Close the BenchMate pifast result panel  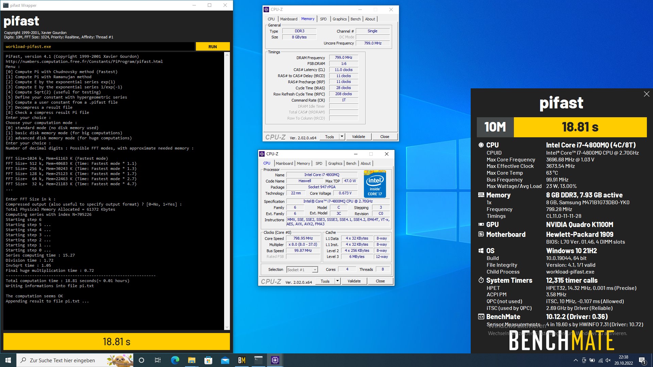pos(647,94)
